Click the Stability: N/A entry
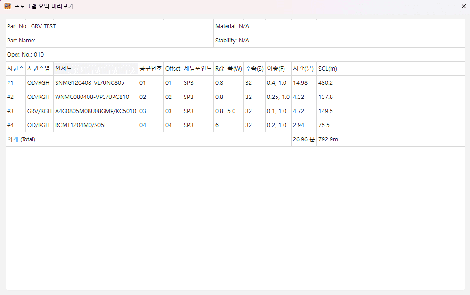 pyautogui.click(x=232, y=40)
